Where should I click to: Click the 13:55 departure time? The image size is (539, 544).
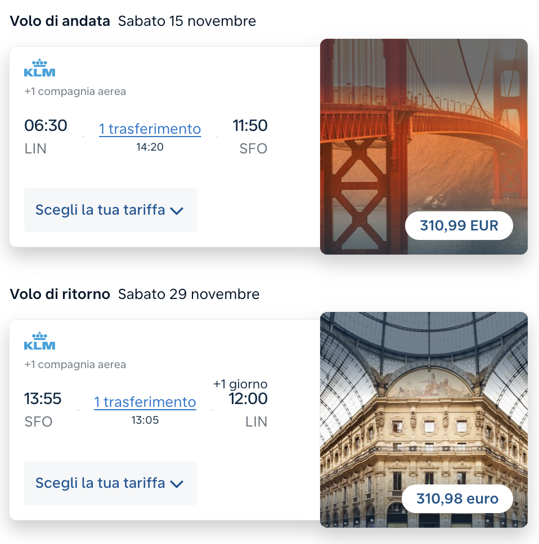(43, 399)
